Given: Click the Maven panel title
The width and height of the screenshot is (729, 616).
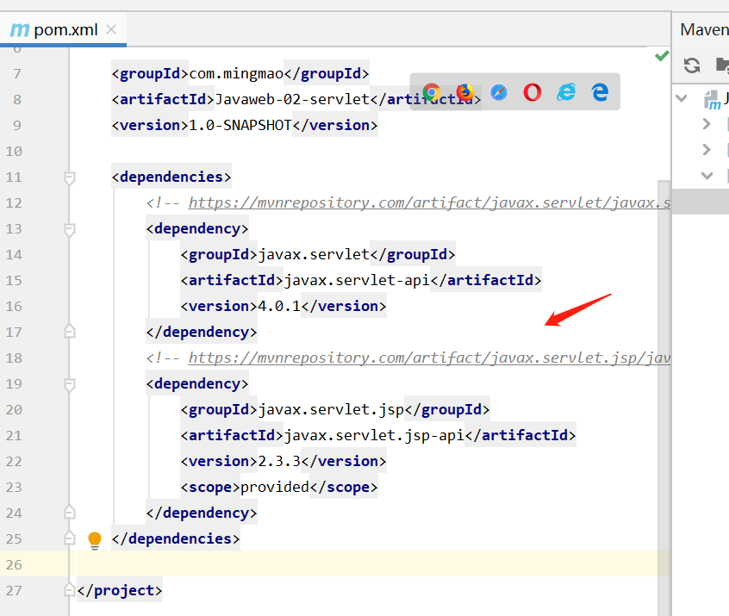Looking at the screenshot, I should click(x=704, y=30).
